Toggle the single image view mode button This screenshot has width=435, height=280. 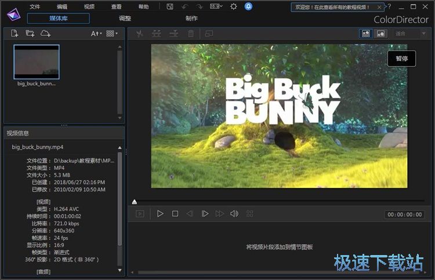(x=380, y=34)
